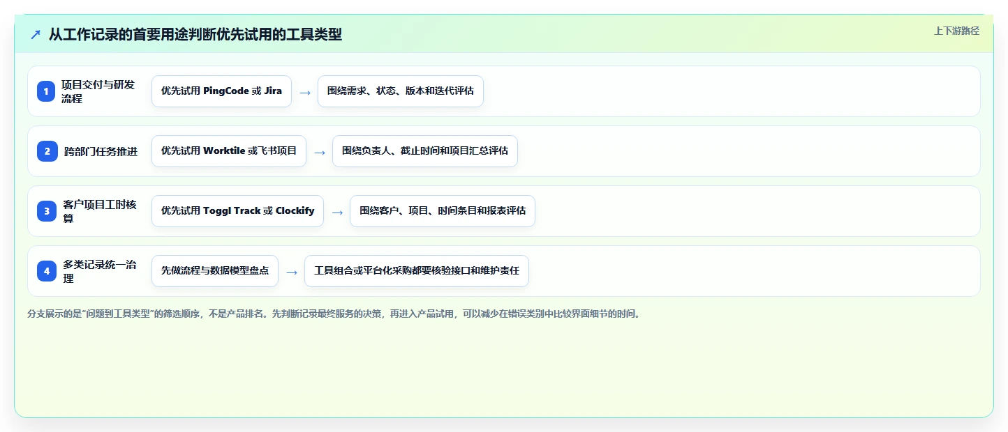Click the arrow after Toggl Track 或 Clockify

pos(337,212)
